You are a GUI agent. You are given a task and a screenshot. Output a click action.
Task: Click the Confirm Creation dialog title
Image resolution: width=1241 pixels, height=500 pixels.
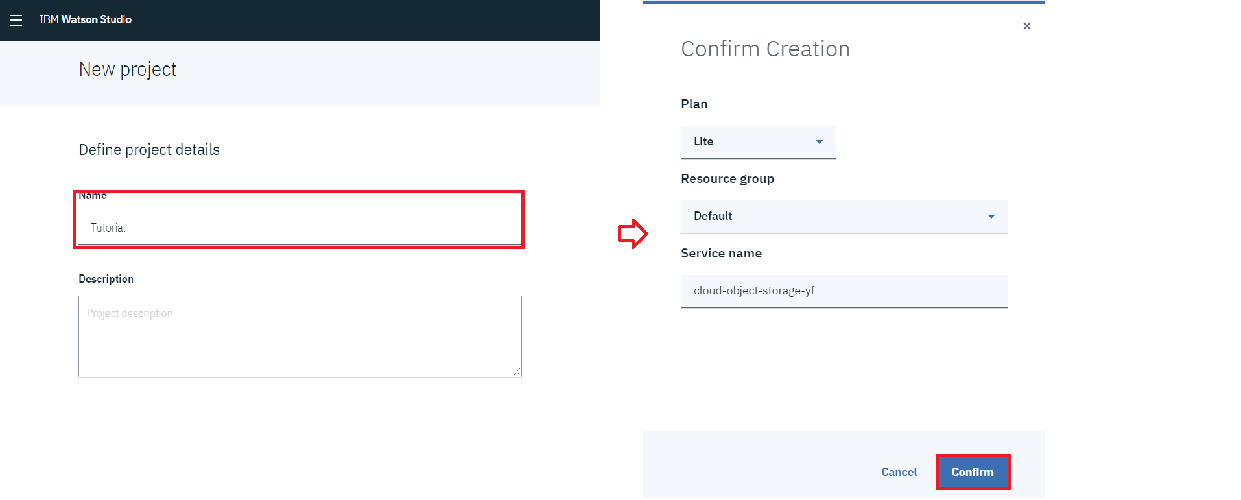pos(764,49)
